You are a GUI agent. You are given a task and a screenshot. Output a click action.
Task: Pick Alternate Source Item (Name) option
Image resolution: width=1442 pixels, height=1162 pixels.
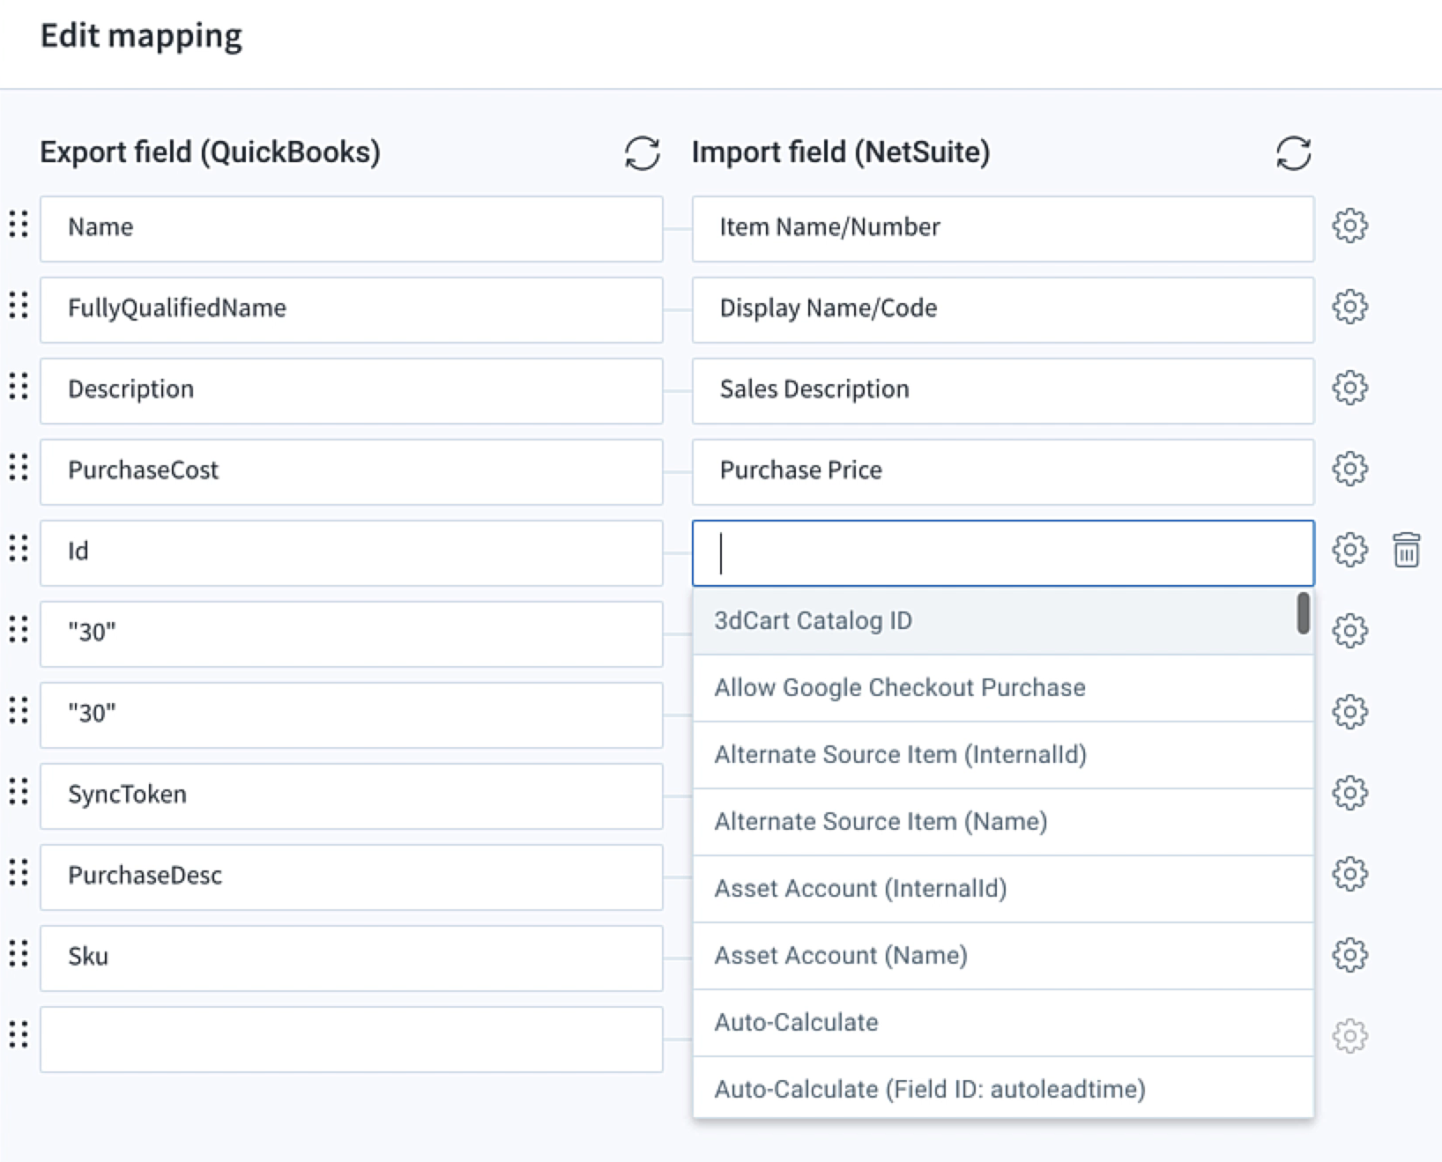click(x=1003, y=822)
